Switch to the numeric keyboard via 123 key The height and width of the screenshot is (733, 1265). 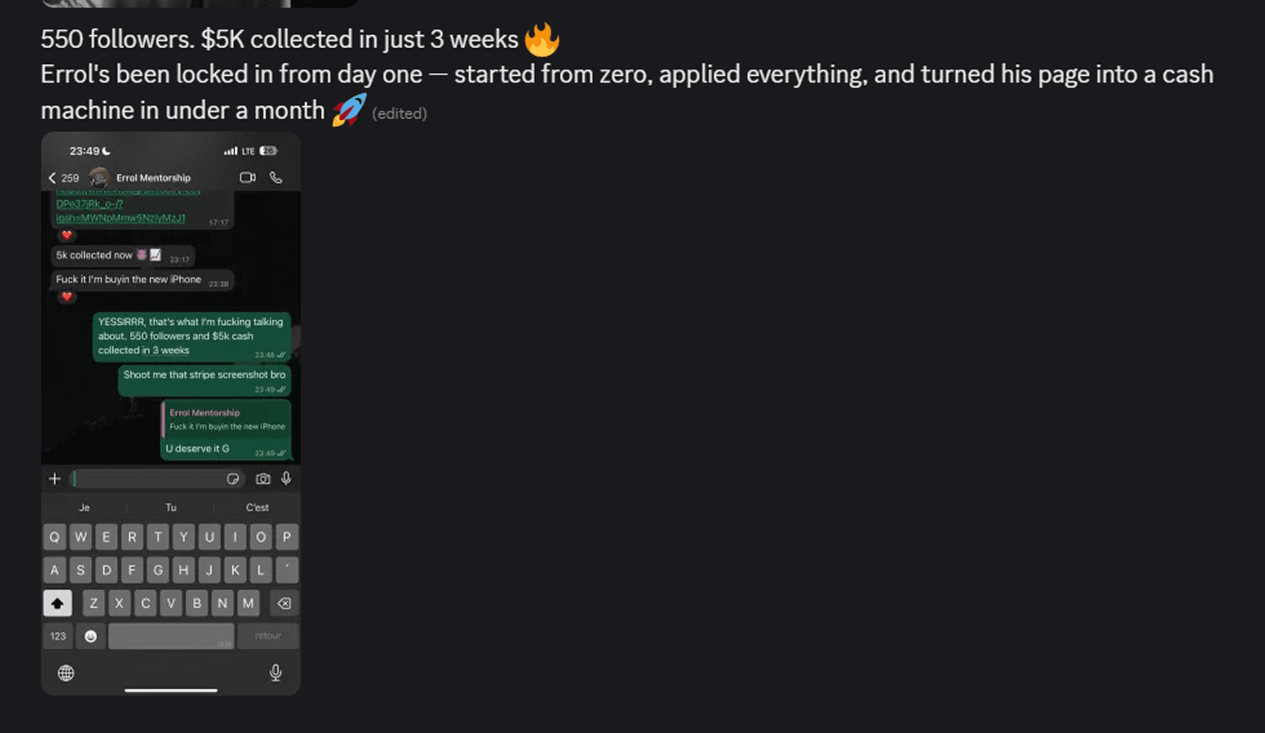click(x=57, y=636)
